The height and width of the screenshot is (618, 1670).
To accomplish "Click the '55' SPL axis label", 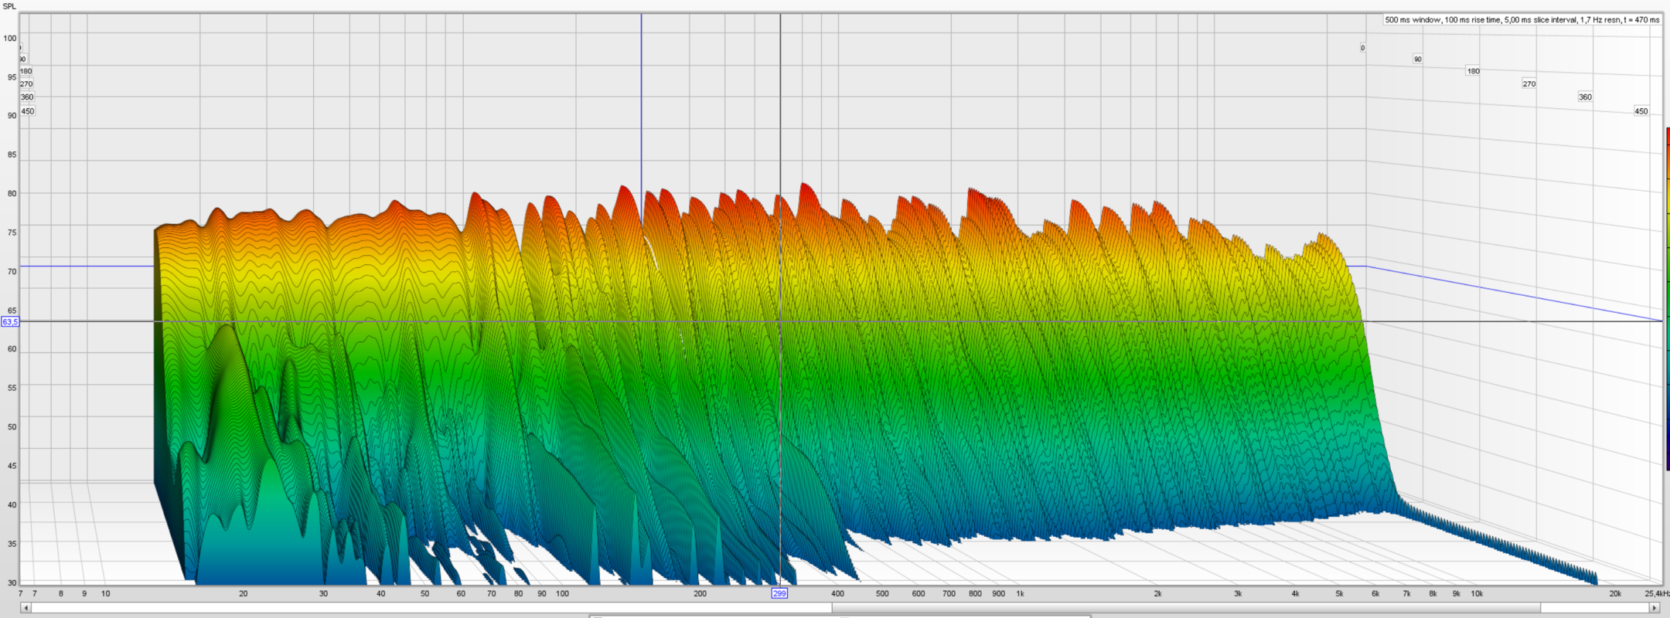I will click(x=12, y=388).
